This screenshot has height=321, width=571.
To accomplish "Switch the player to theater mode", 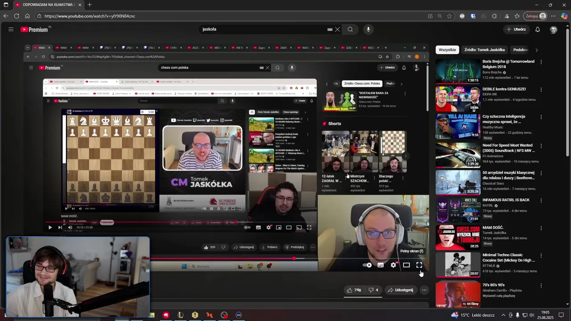I will pos(406,265).
